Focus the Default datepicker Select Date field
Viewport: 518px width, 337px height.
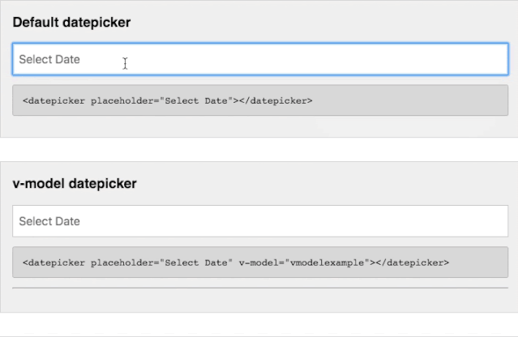point(259,59)
